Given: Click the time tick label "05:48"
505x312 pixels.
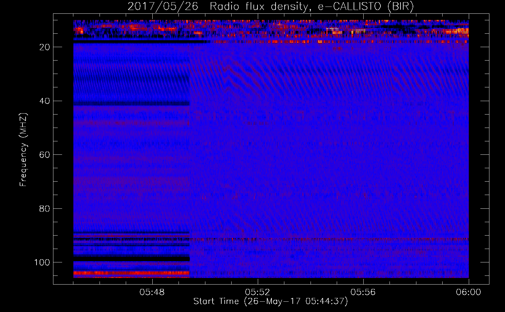Looking at the screenshot, I should [x=152, y=292].
